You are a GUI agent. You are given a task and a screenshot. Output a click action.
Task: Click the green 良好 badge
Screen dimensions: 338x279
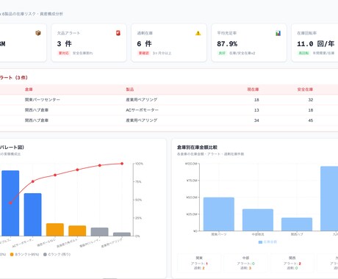point(222,53)
